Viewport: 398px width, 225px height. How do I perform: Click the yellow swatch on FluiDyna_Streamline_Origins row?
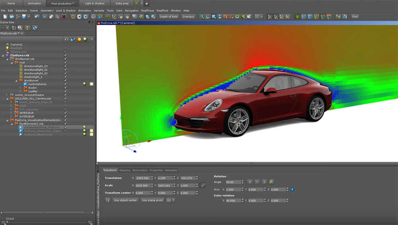92,131
